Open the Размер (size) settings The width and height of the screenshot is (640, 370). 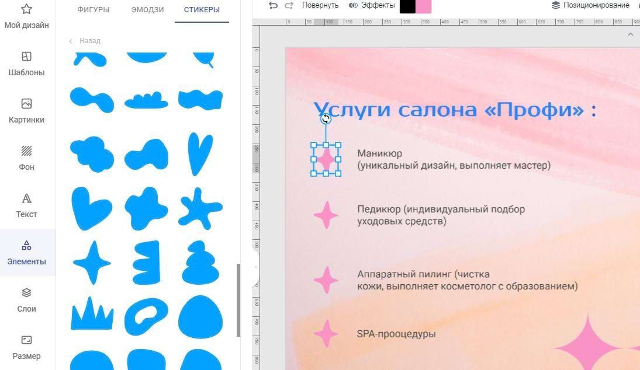pyautogui.click(x=26, y=347)
